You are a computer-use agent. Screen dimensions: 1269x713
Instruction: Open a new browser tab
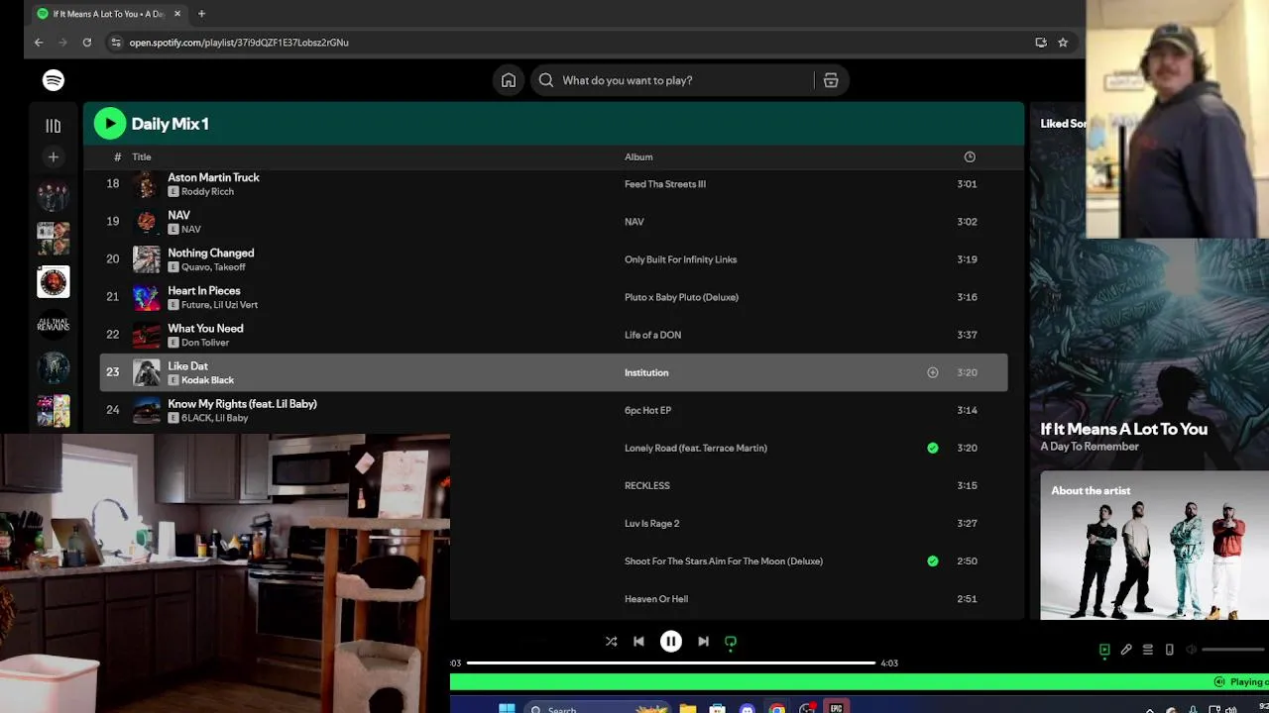click(x=201, y=14)
